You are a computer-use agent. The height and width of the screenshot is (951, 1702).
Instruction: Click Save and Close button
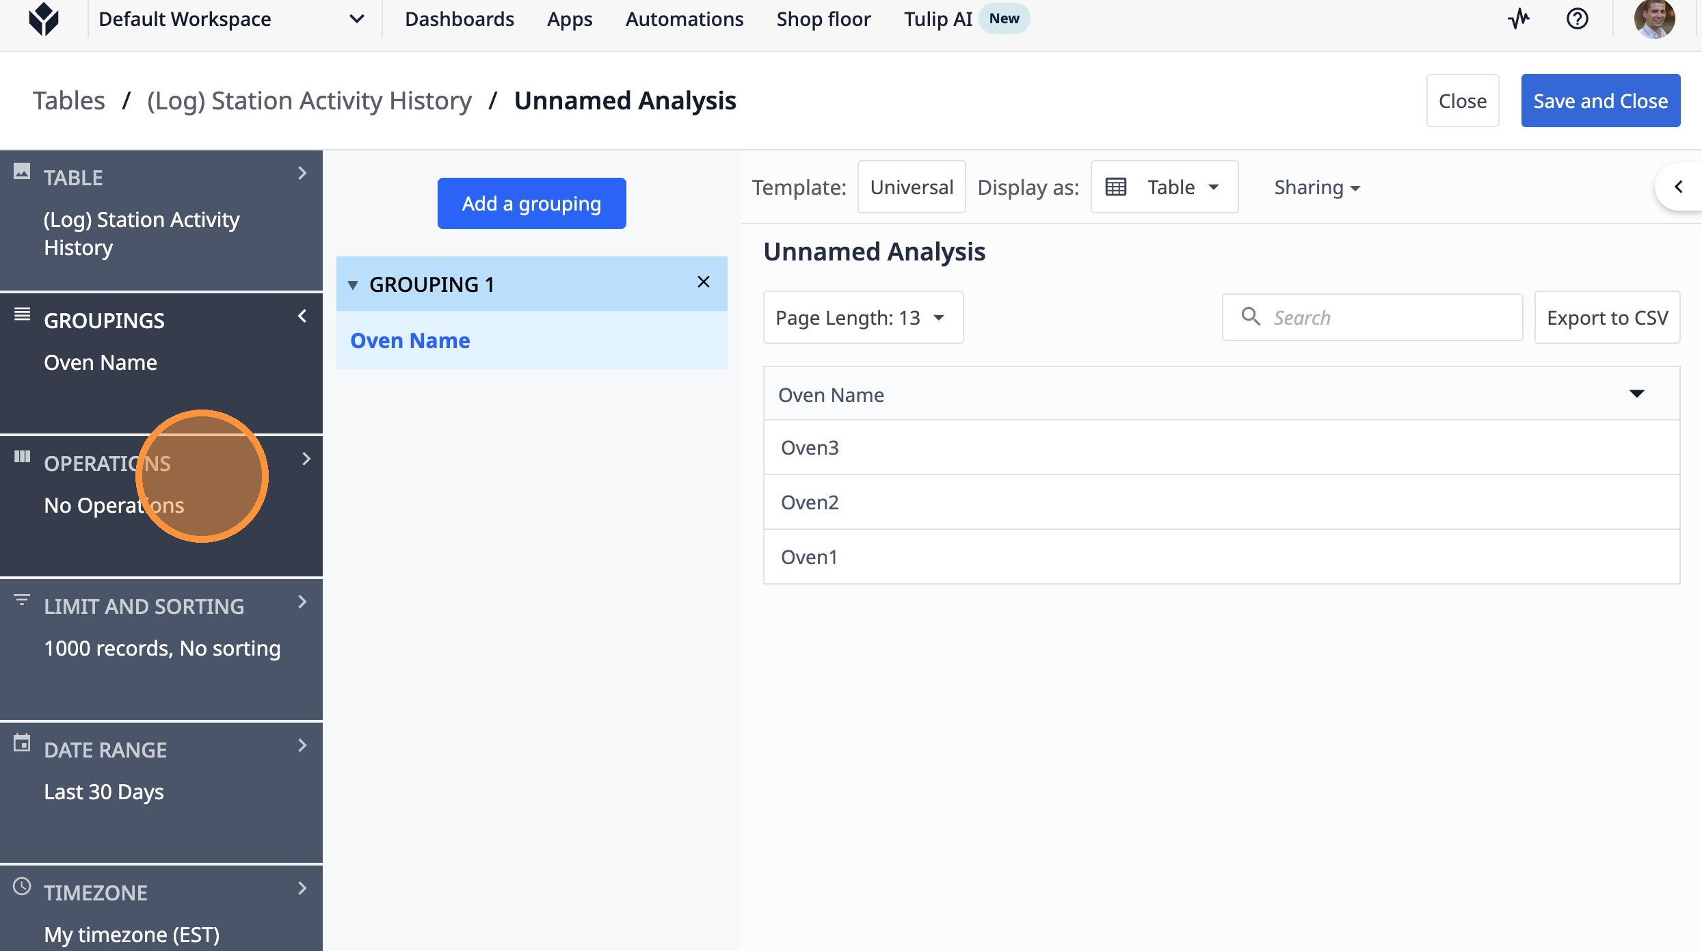(x=1600, y=101)
